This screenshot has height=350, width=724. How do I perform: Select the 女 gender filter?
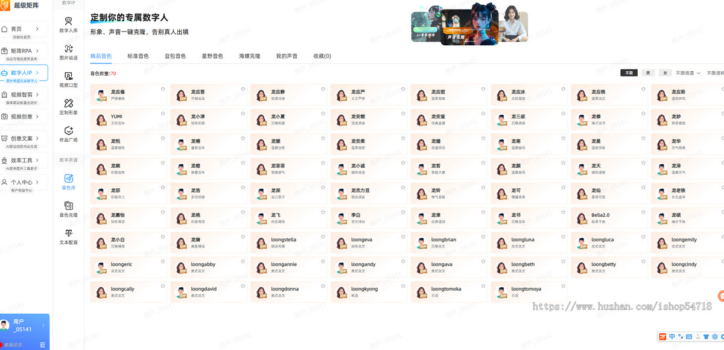[x=665, y=73]
